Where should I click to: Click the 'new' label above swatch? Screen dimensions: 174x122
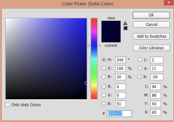[x=111, y=18]
